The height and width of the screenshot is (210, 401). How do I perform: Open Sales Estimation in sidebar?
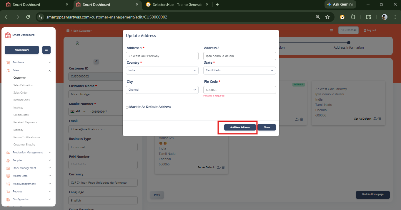pos(23,85)
